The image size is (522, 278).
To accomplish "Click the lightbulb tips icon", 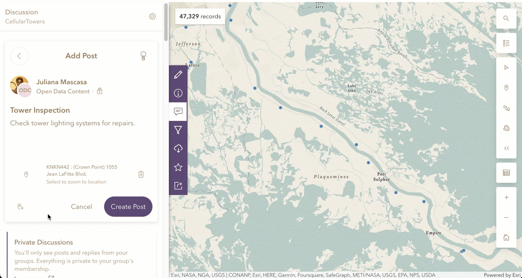I will [143, 56].
